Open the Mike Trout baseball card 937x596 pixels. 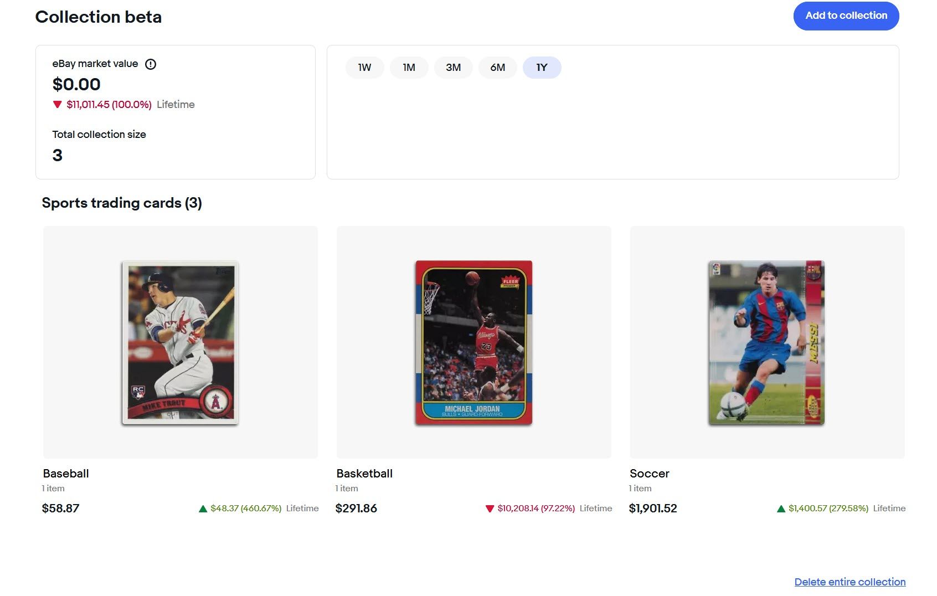pyautogui.click(x=180, y=343)
